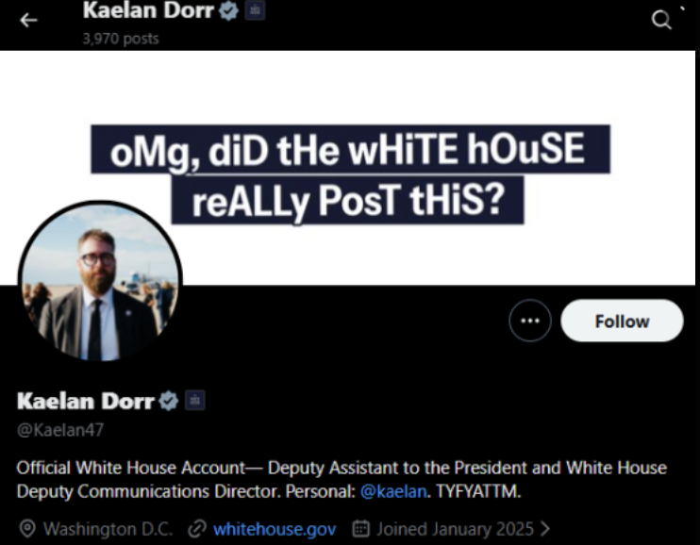Click government badge beside profile name
Viewport: 700px width, 545px height.
click(x=195, y=401)
